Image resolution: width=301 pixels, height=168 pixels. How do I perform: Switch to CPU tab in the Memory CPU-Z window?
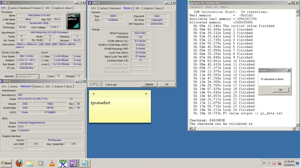click(94, 8)
